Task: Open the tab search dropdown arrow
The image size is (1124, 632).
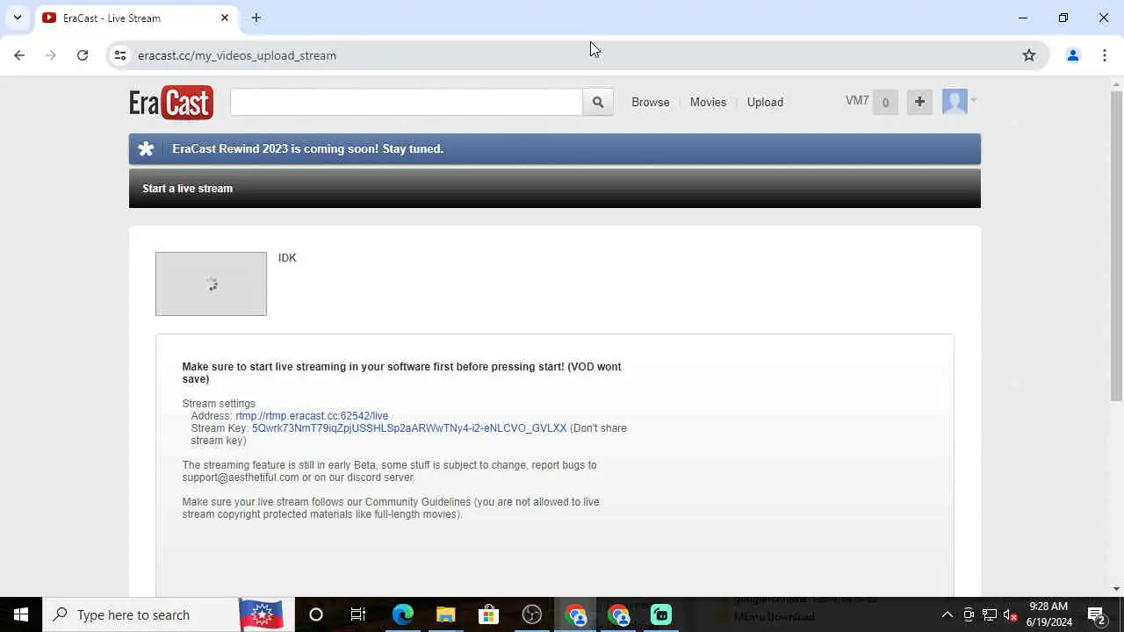Action: (18, 18)
